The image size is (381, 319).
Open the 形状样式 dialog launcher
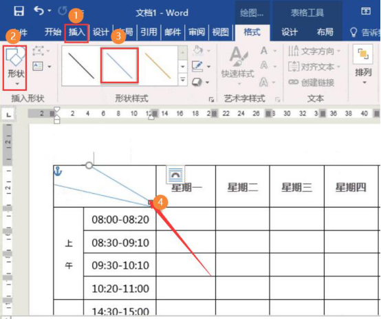211,99
